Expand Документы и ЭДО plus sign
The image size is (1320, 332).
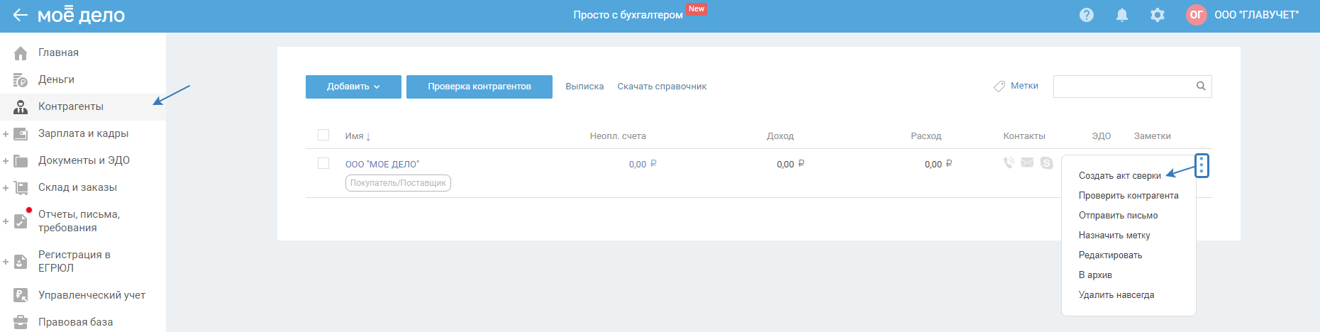pos(6,160)
